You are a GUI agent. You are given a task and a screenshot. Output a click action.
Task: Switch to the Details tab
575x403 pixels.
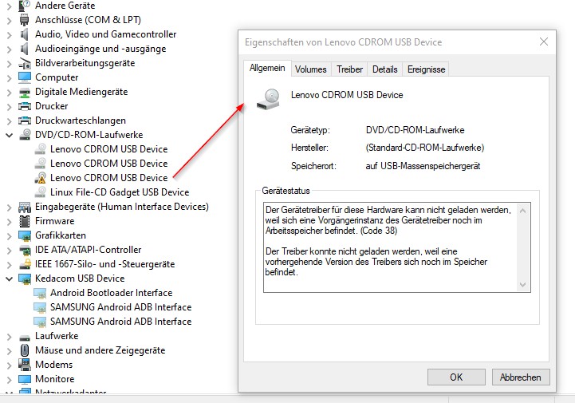pyautogui.click(x=384, y=69)
